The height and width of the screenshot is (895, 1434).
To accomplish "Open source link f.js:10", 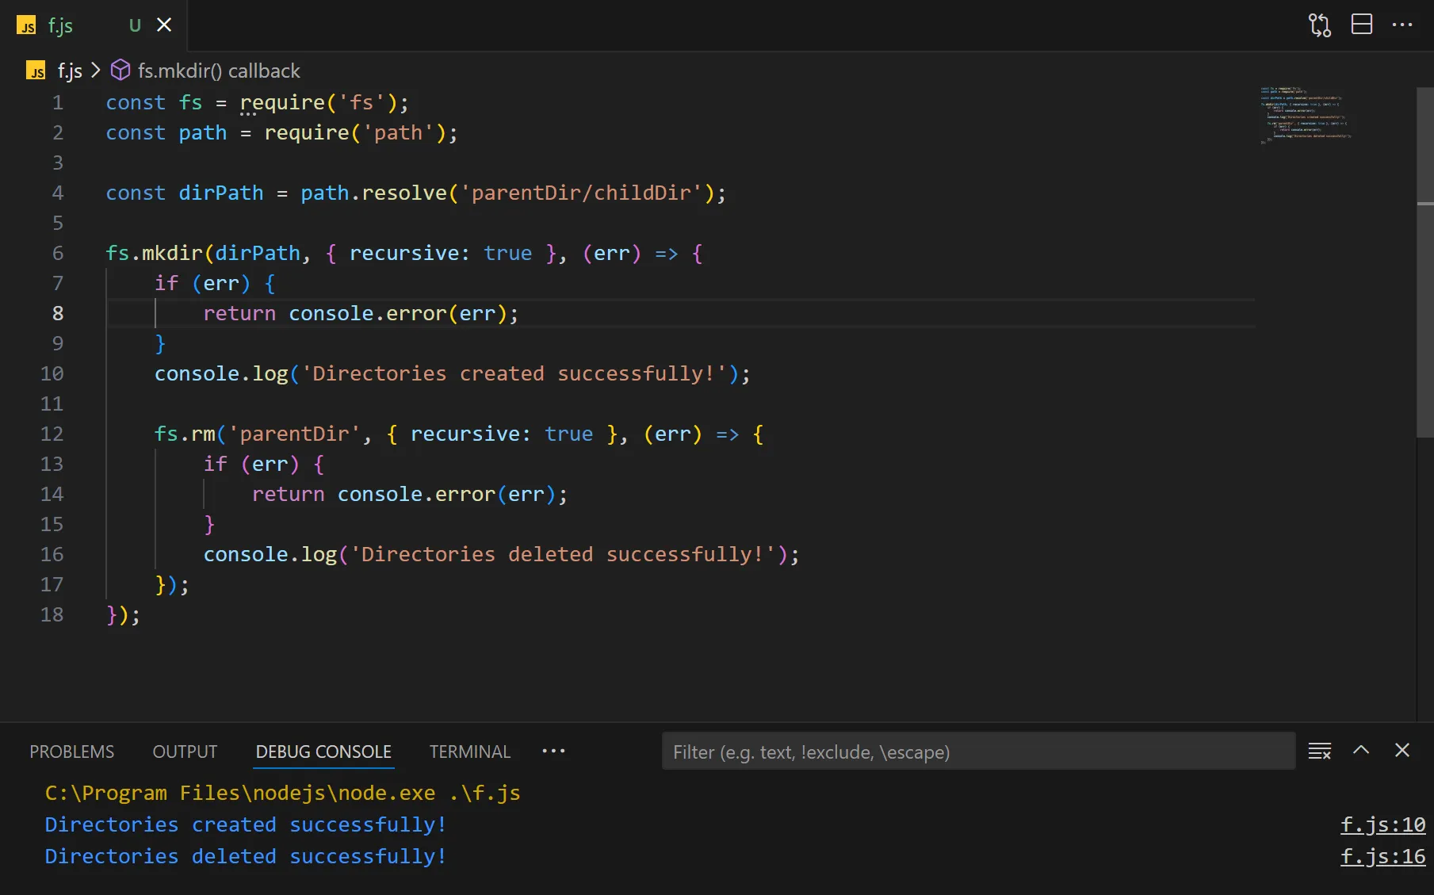I will point(1382,825).
